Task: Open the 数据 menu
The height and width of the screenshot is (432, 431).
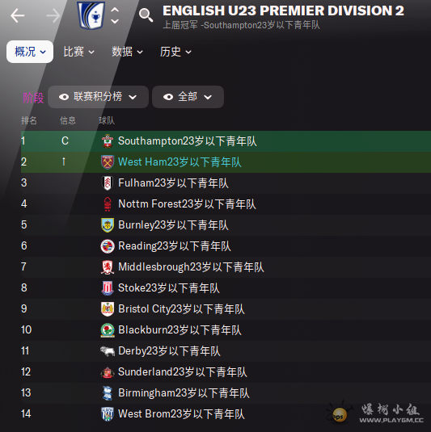Action: [x=127, y=52]
